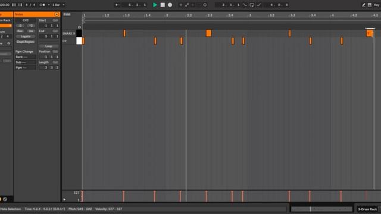381x214 pixels.
Task: Toggle the computer MIDI keyboard icon
Action: pyautogui.click(x=370, y=5)
